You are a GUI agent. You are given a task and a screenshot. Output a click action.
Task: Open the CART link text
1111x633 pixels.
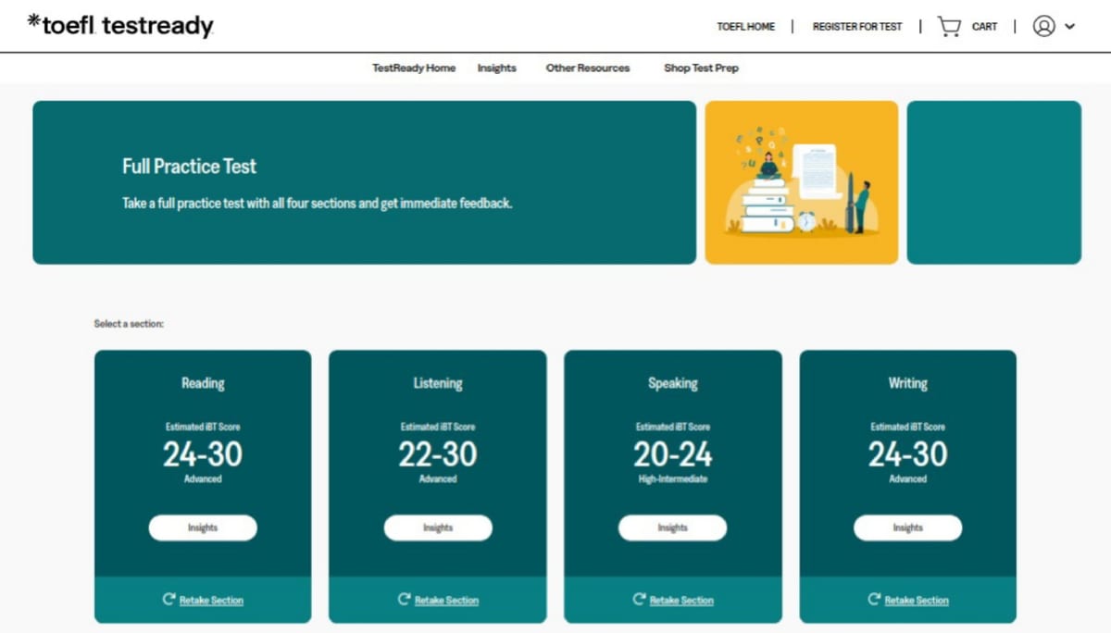click(984, 27)
